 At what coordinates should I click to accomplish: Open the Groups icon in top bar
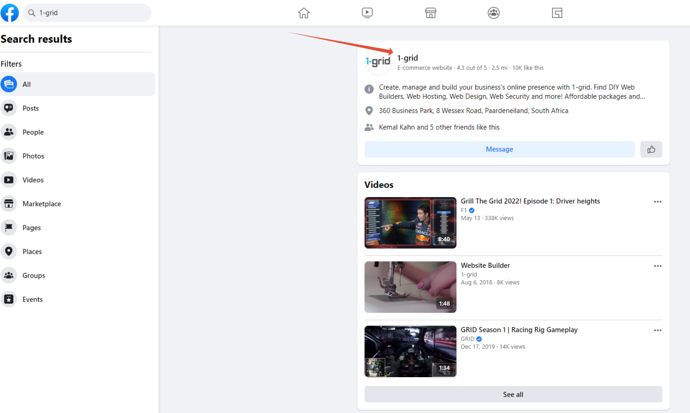pos(494,13)
